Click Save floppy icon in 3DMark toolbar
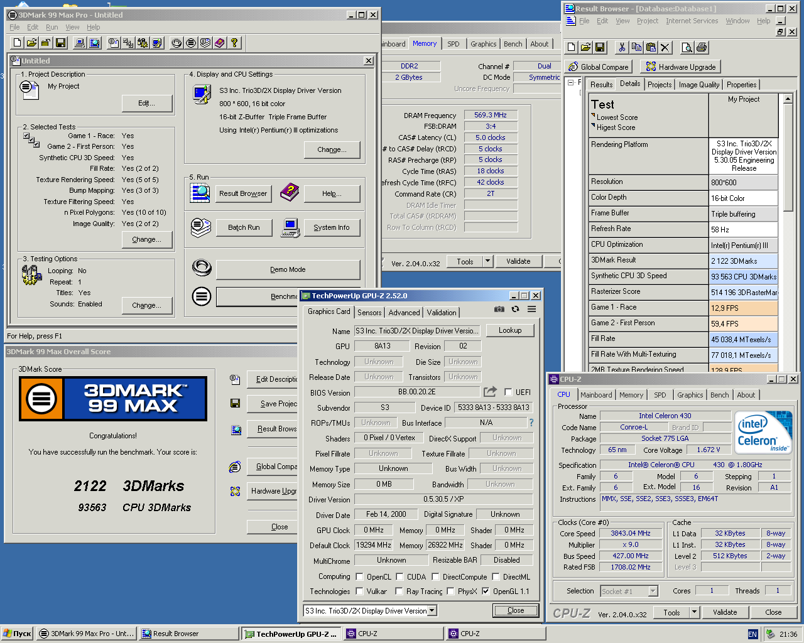The width and height of the screenshot is (804, 643). click(61, 43)
